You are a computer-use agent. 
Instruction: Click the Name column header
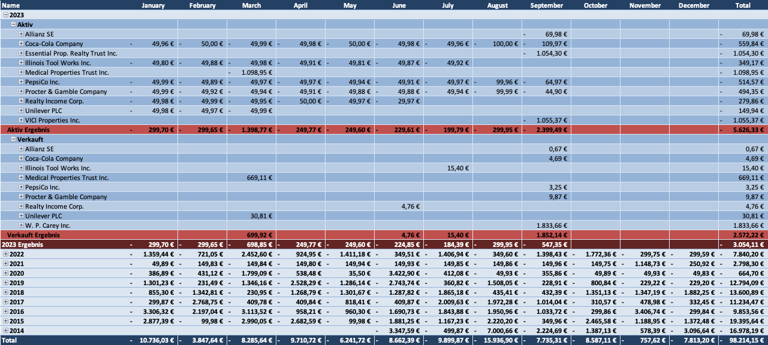pos(11,5)
